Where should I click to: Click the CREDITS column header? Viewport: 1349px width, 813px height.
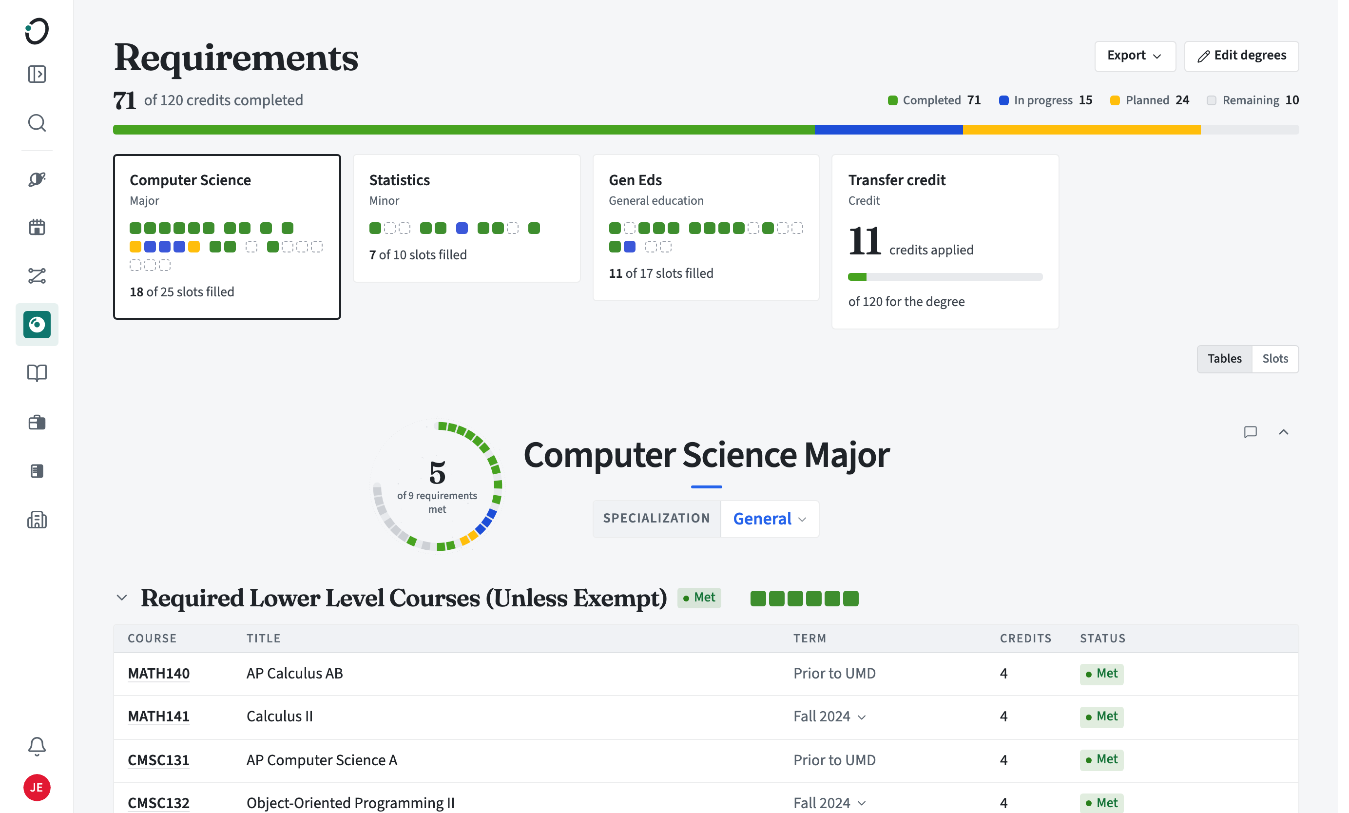[1025, 639]
